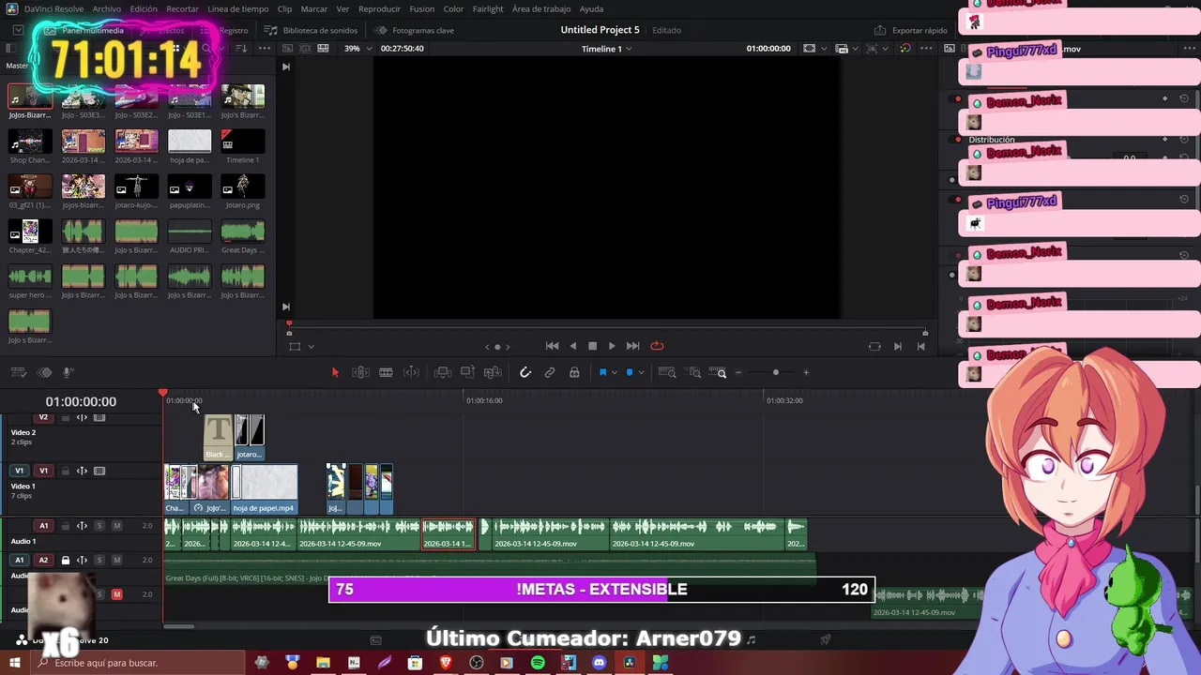Lock the Video 1 track
The image size is (1201, 675).
(65, 471)
